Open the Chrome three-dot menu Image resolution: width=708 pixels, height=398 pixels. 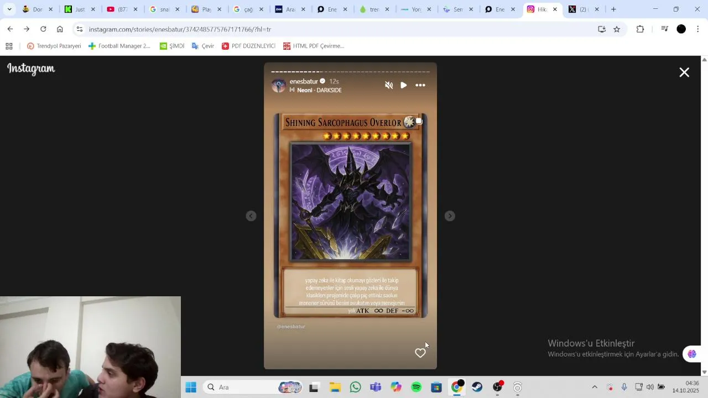698,29
